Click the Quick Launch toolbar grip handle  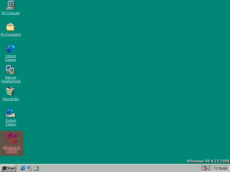(x=19, y=168)
